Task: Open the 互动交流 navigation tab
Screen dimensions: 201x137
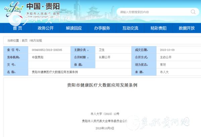Action: click(130, 28)
